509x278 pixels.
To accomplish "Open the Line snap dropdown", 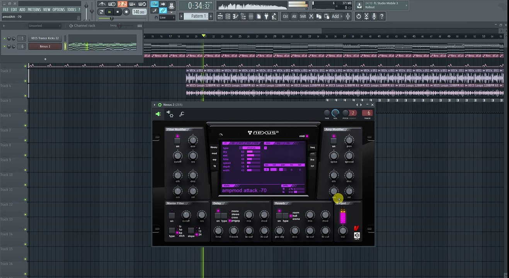I will [x=167, y=17].
